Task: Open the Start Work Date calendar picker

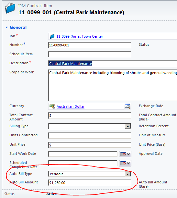Action: (125, 154)
